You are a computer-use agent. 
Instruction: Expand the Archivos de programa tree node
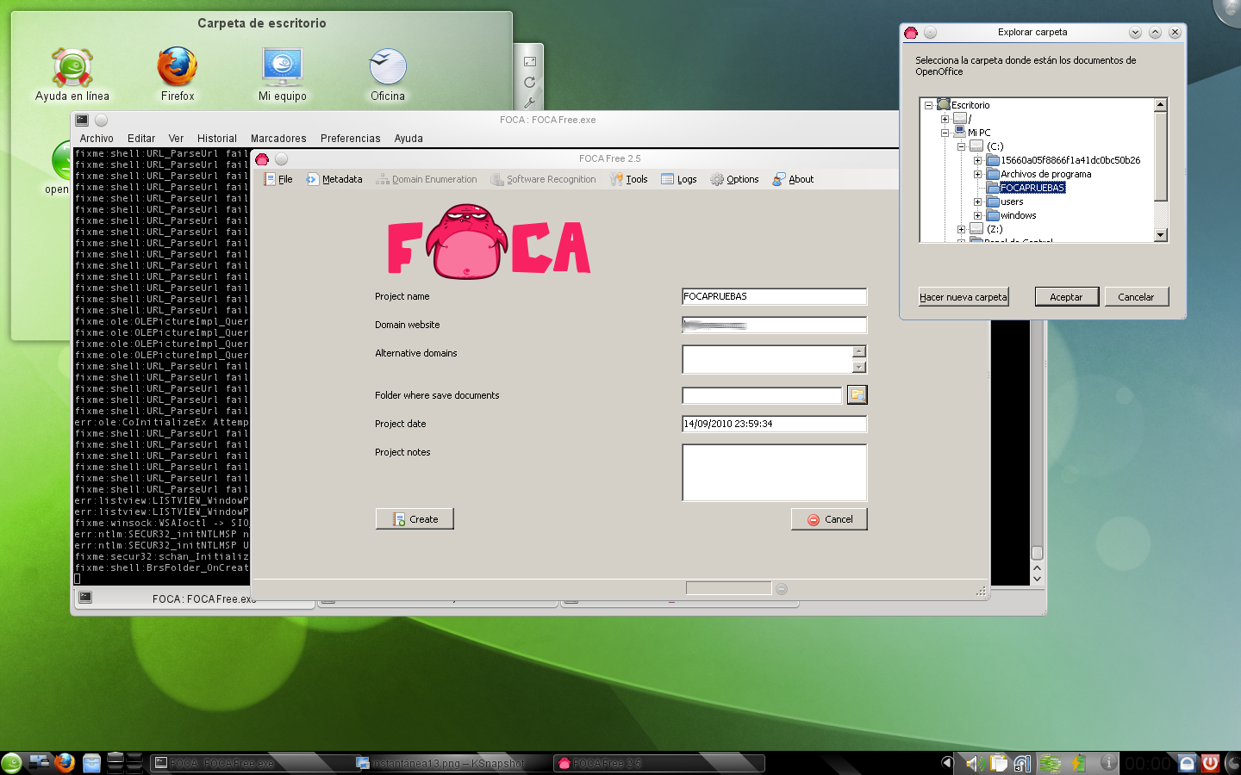pyautogui.click(x=978, y=175)
